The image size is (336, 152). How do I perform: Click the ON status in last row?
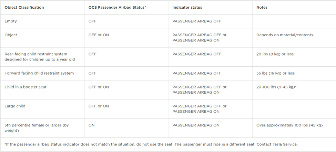pos(91,125)
